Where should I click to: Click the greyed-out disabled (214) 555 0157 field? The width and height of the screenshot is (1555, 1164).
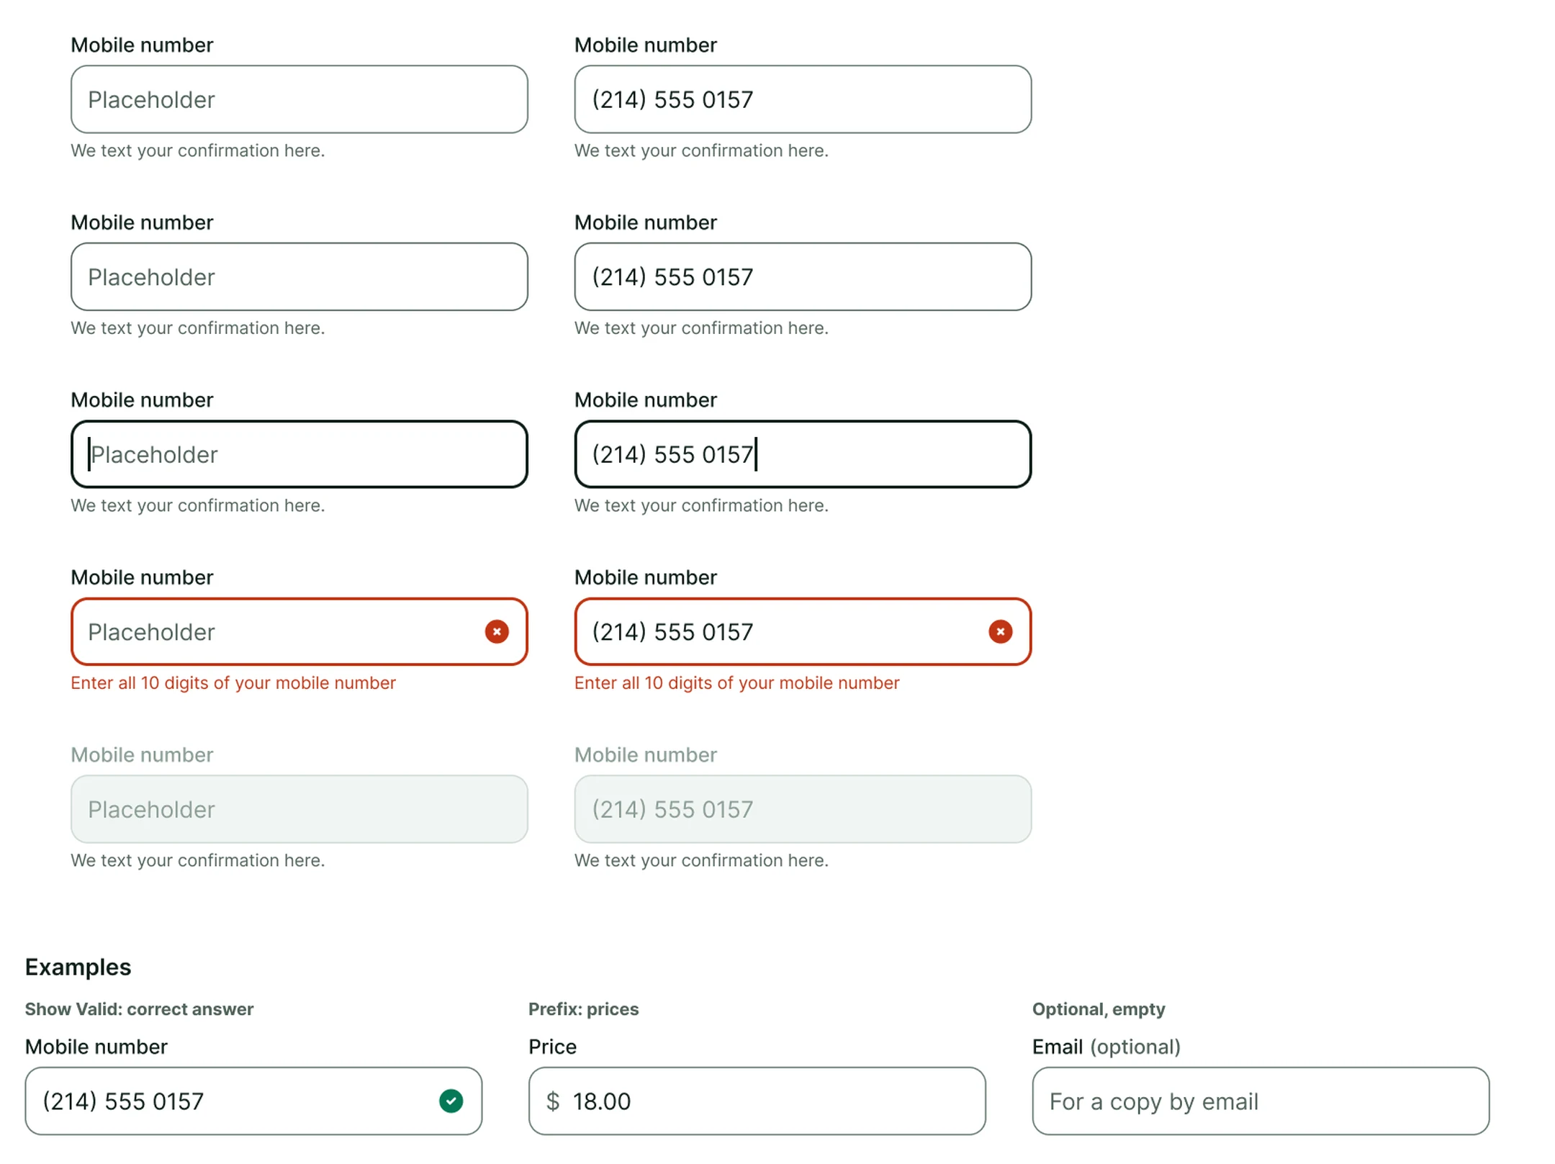[x=802, y=808]
